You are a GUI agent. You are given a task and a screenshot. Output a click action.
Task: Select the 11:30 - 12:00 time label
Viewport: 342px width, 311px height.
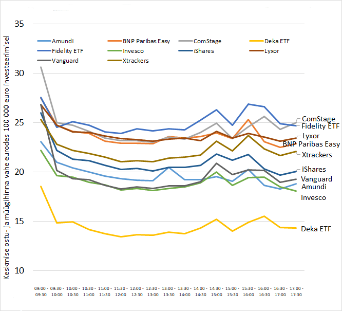[121, 291]
